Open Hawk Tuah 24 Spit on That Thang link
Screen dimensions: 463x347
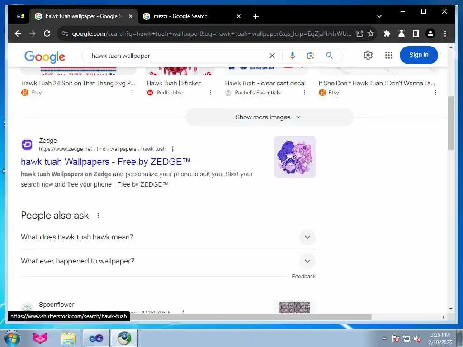tap(78, 83)
